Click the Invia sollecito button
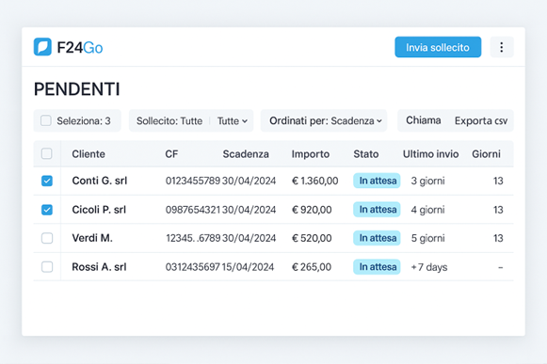Viewport: 547px width, 364px height. [438, 47]
